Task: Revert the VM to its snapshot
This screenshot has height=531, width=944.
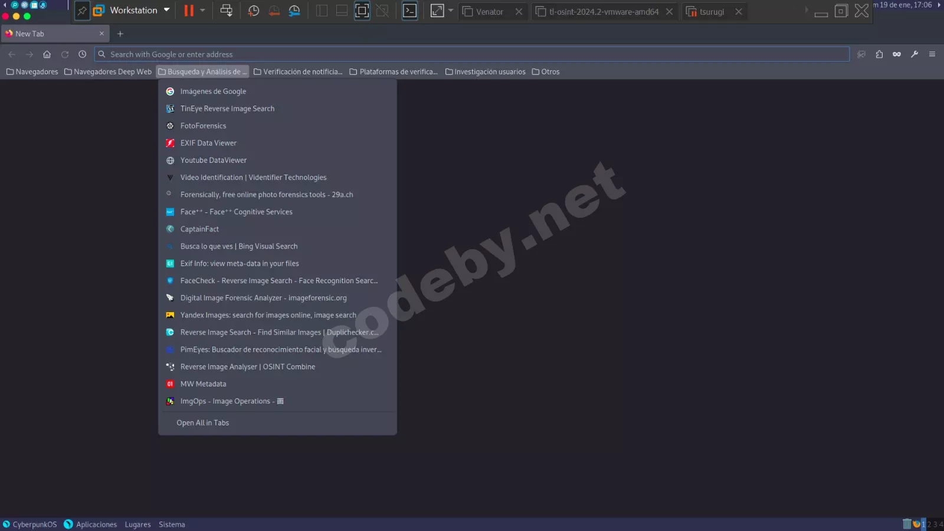Action: point(274,11)
